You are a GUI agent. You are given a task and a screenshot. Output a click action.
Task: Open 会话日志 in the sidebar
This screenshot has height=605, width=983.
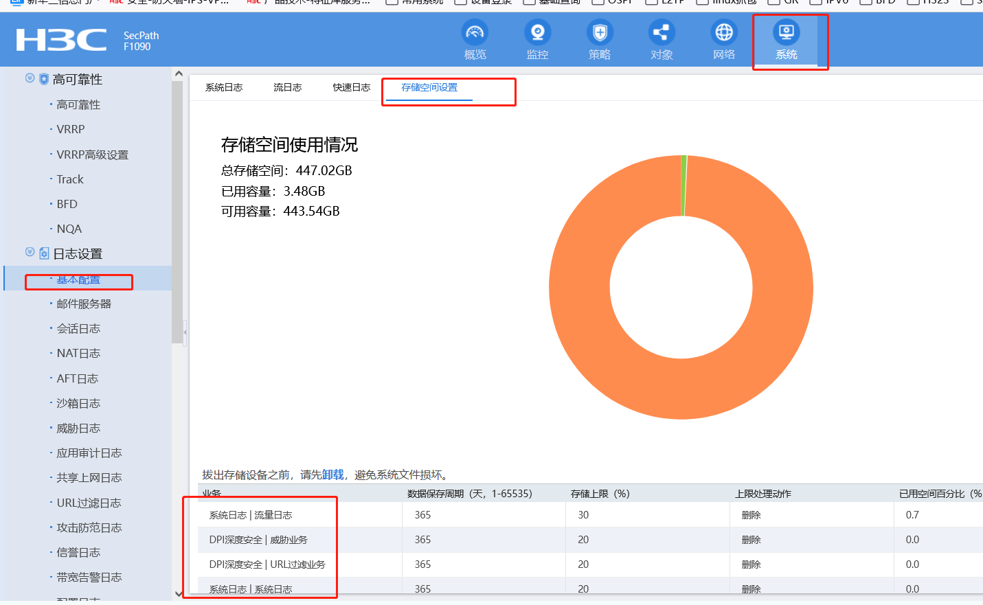(x=78, y=328)
